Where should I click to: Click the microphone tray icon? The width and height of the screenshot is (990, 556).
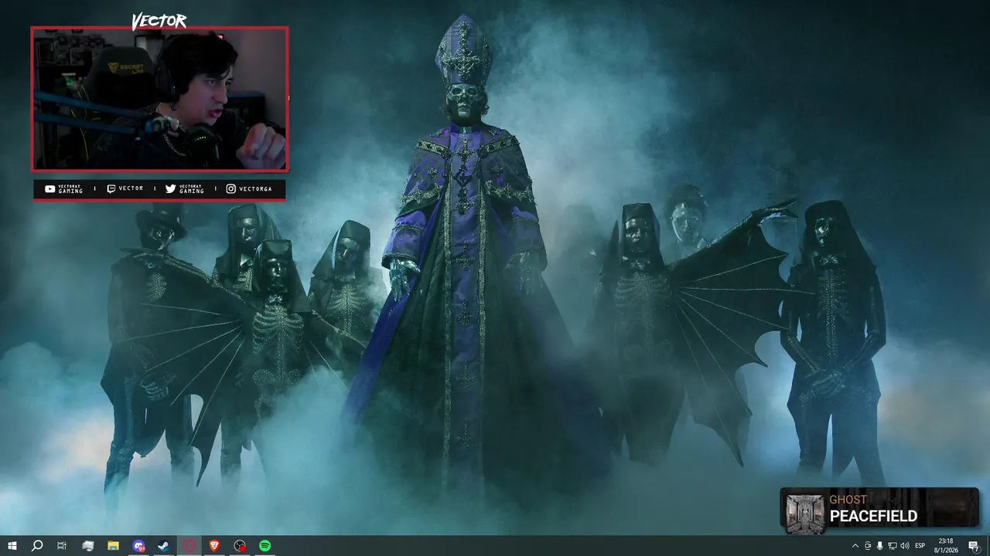click(x=879, y=546)
